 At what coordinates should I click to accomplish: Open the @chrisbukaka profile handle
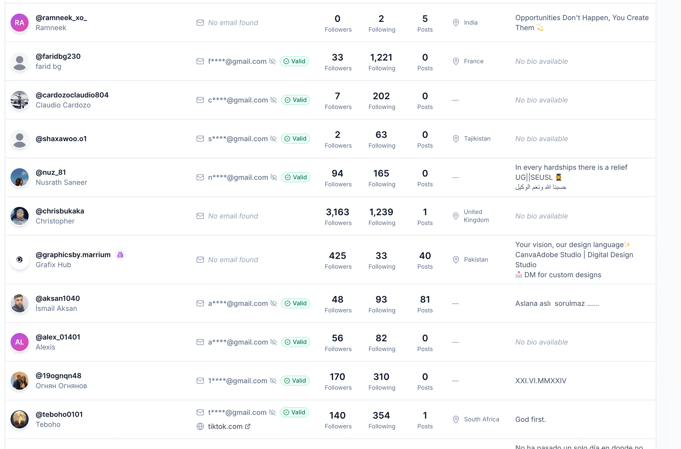point(60,211)
